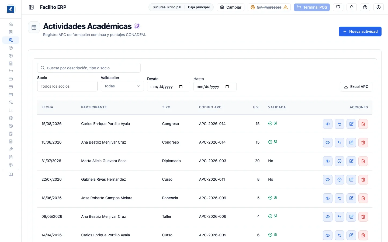Click the purple badge icon beside Actividades Académicas
Screen dimensions: 388x242
pos(137,26)
